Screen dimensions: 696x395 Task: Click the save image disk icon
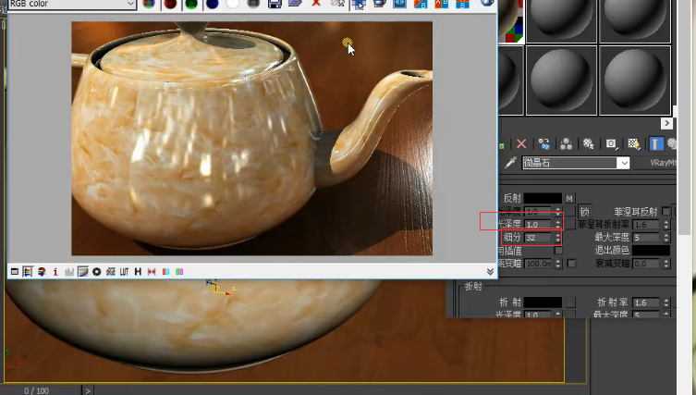(x=275, y=4)
